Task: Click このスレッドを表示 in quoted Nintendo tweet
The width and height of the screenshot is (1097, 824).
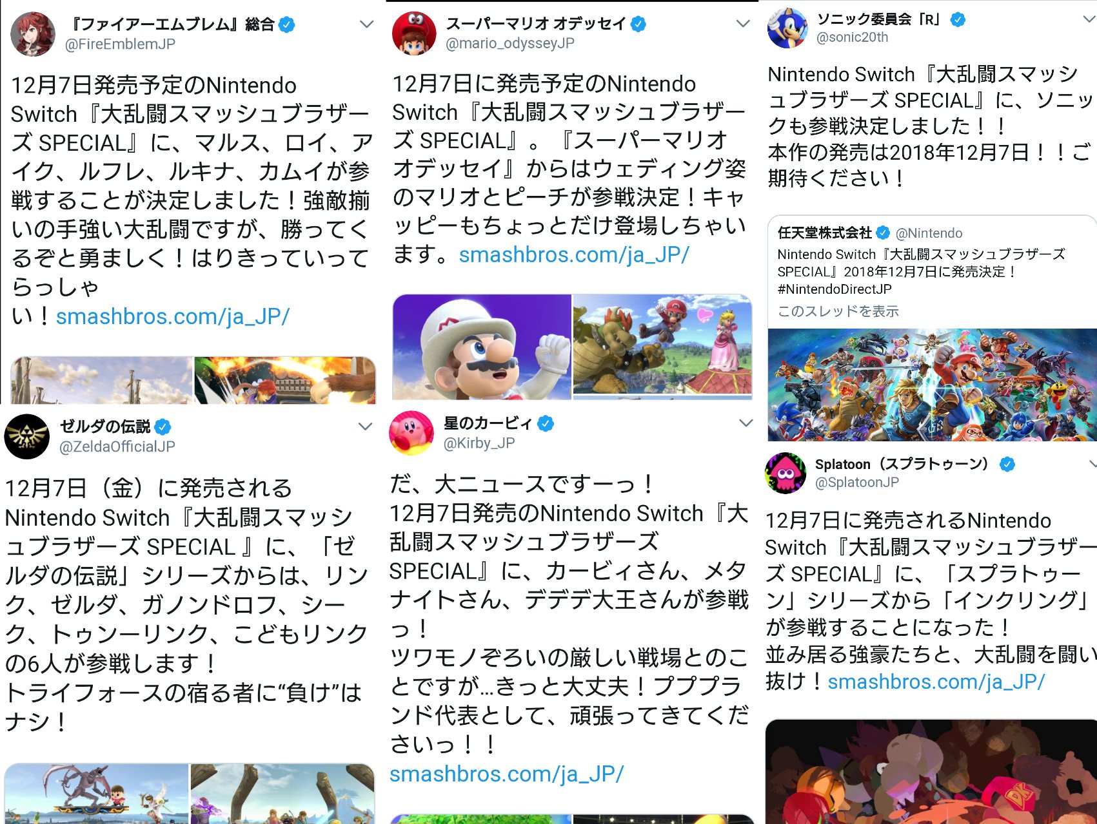Action: 838,311
